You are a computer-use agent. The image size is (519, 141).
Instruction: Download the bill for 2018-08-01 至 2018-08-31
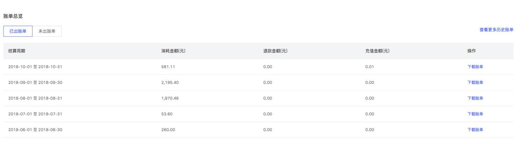[x=475, y=98]
